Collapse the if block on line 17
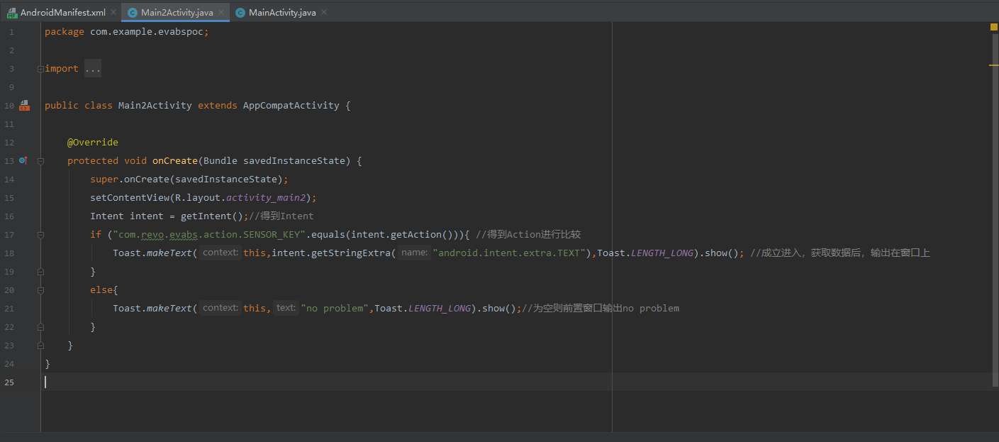 [40, 235]
